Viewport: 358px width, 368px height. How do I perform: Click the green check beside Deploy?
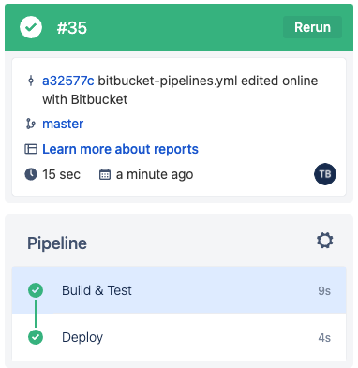[x=36, y=337]
